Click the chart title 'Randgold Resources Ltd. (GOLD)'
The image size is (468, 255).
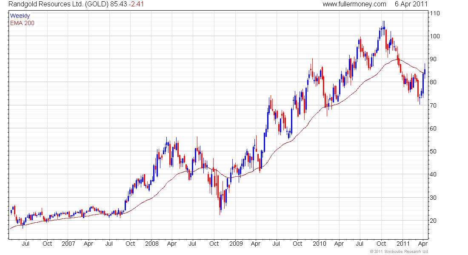(x=59, y=4)
